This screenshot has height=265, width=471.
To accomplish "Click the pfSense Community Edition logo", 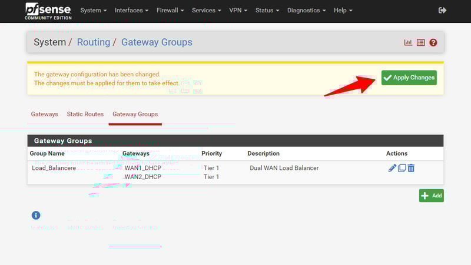I will pos(48,11).
